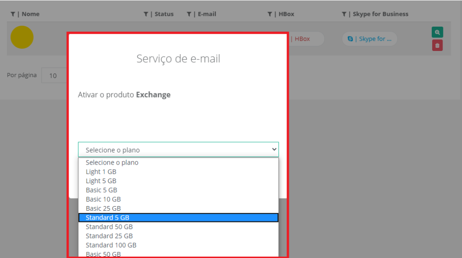Select the Standard 50 GB plan

(x=178, y=227)
